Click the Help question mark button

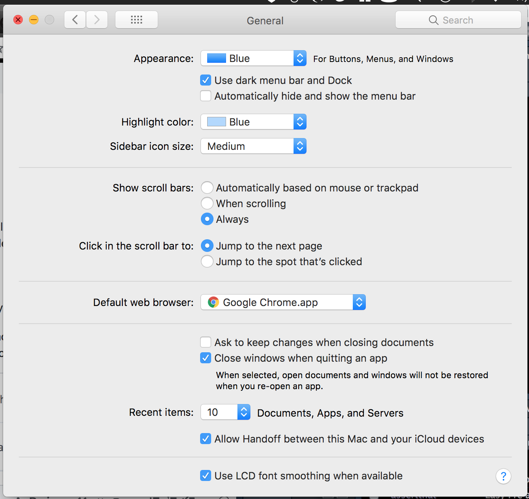pos(503,476)
